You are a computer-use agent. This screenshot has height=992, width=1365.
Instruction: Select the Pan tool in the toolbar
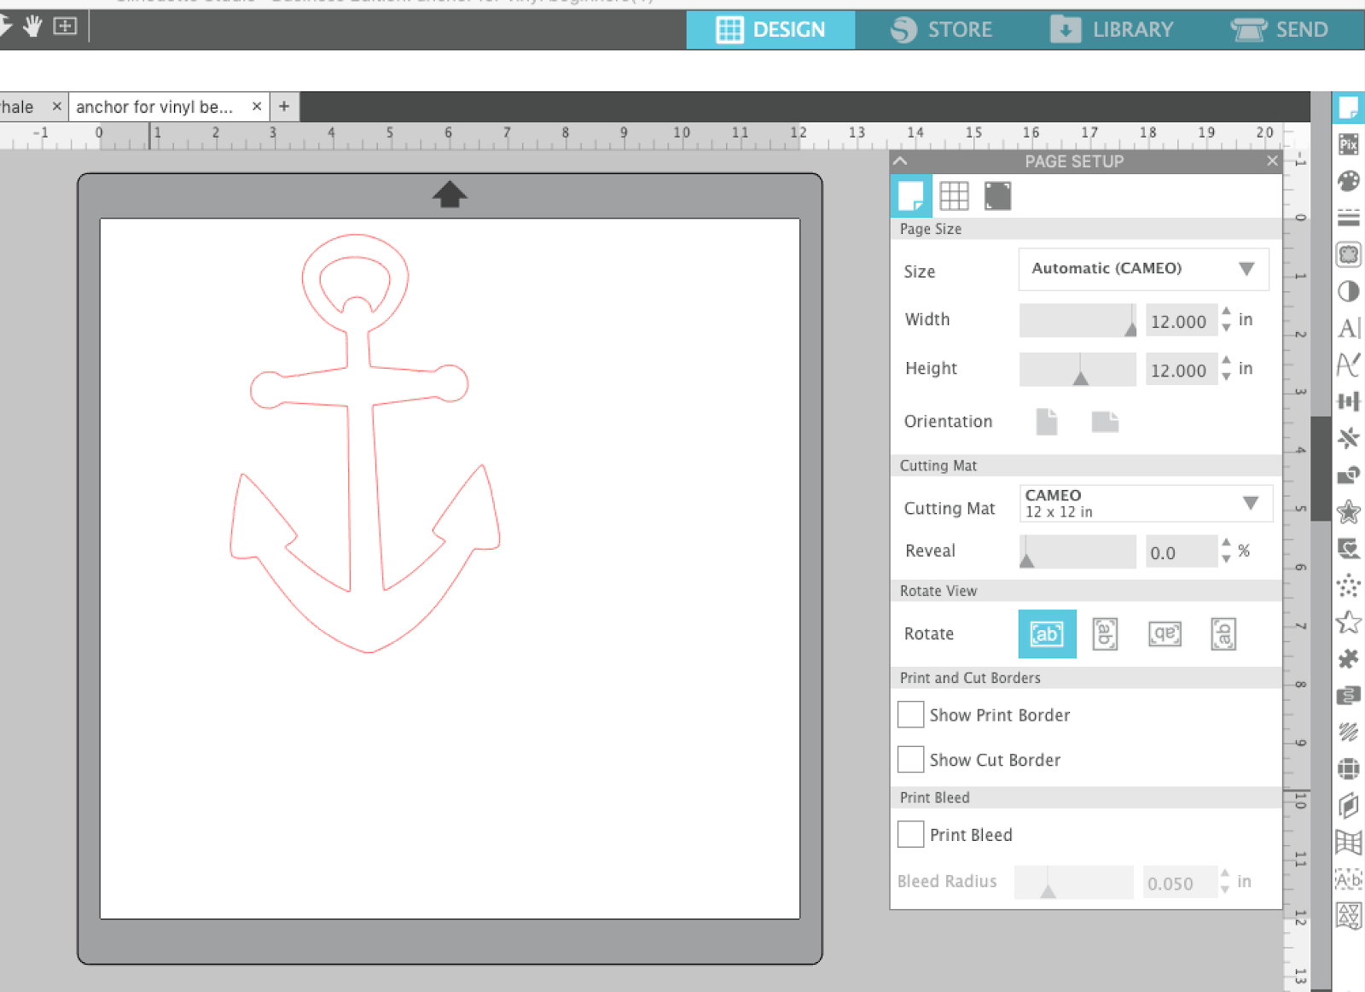(32, 26)
